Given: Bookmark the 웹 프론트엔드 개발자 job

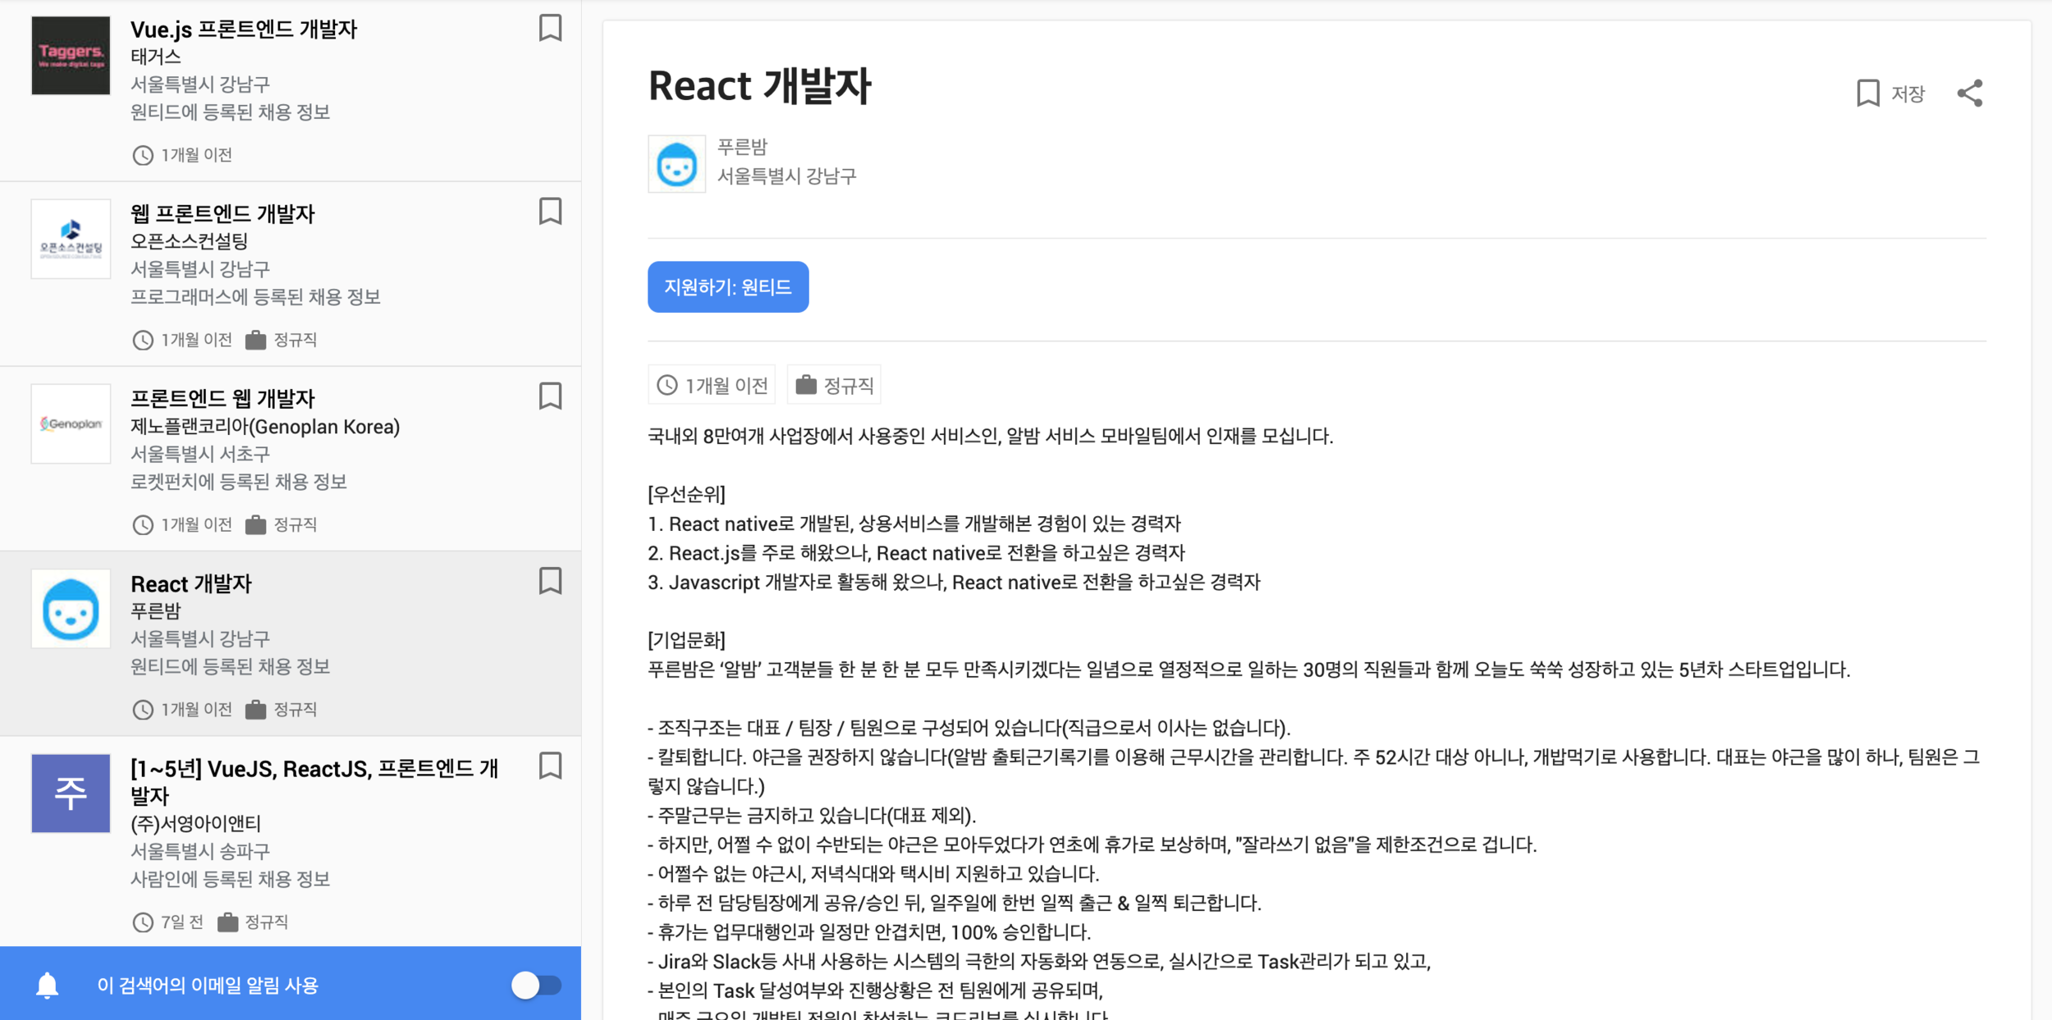Looking at the screenshot, I should coord(550,212).
